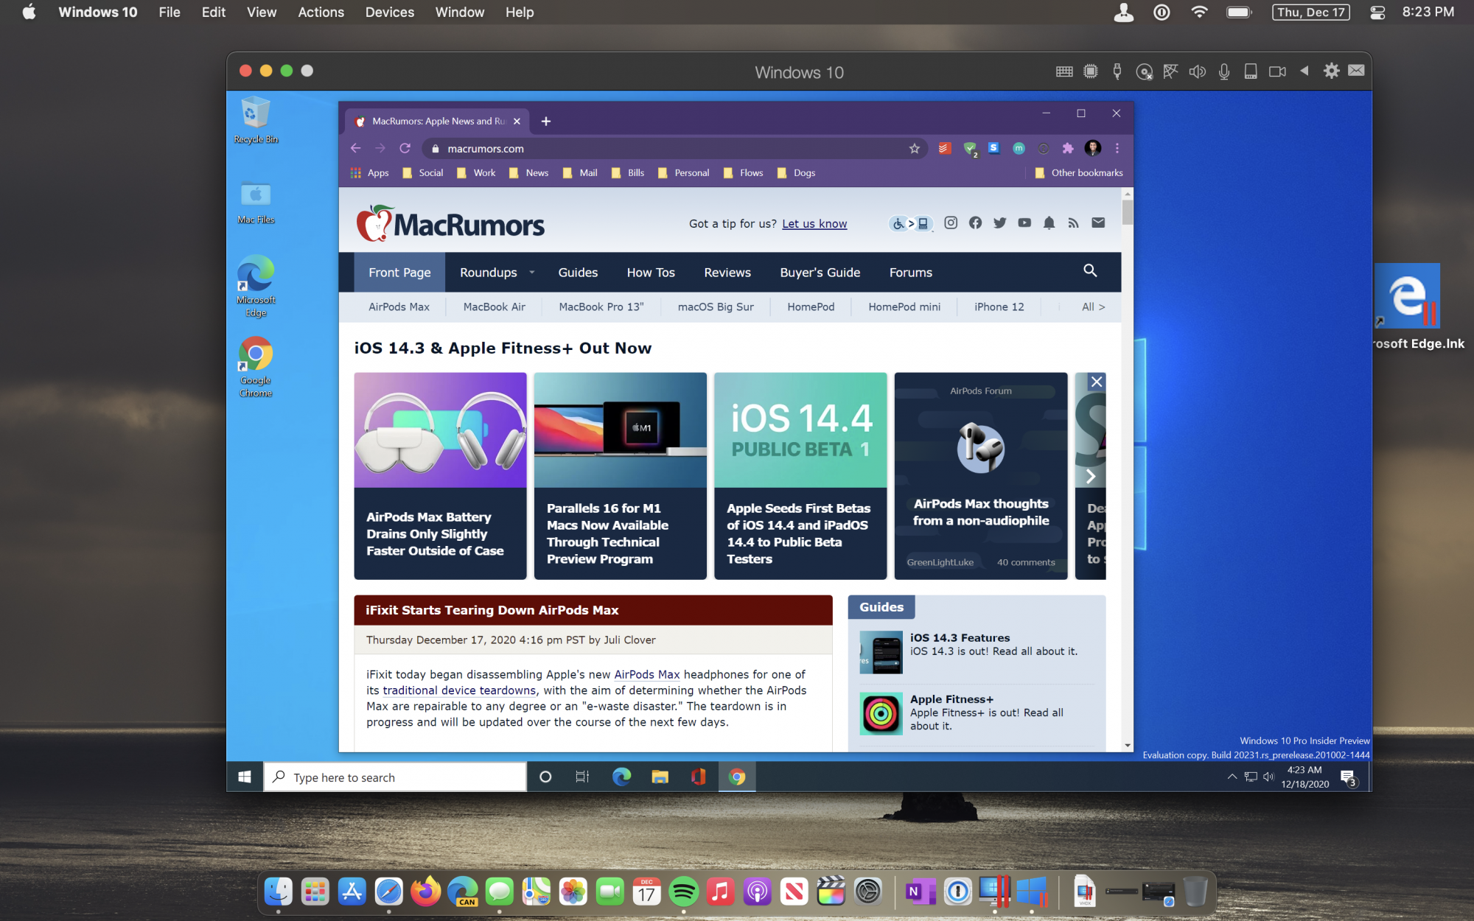Open the traditional device teardowns link
Viewport: 1474px width, 921px height.
(458, 690)
